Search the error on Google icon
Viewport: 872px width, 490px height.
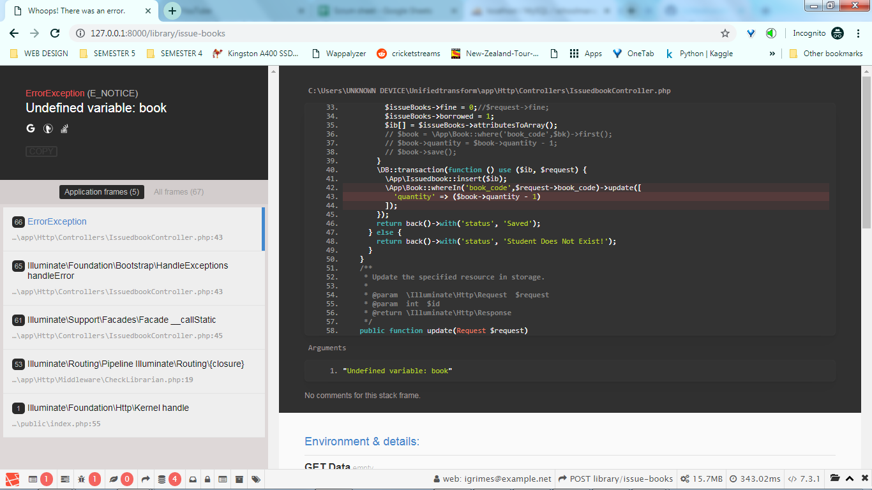(31, 128)
